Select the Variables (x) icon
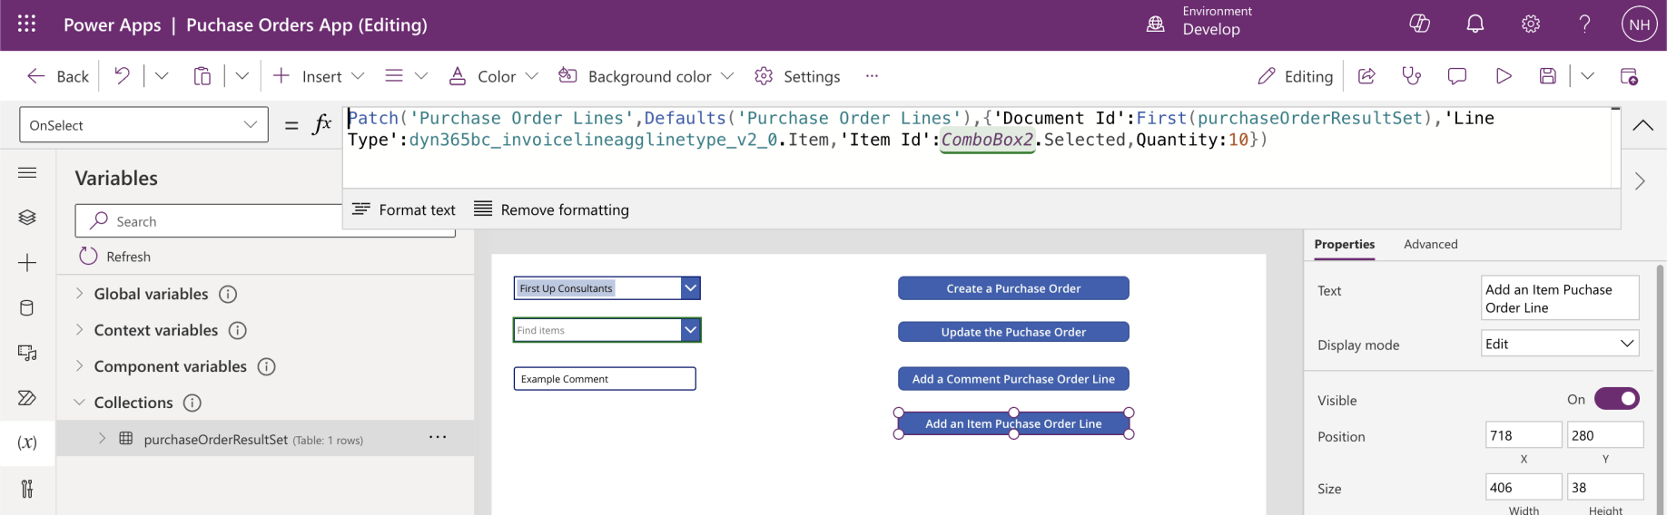 [x=27, y=442]
